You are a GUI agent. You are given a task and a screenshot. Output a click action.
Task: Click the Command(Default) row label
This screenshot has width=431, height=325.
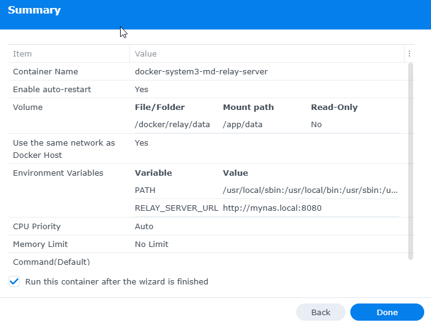[51, 262]
